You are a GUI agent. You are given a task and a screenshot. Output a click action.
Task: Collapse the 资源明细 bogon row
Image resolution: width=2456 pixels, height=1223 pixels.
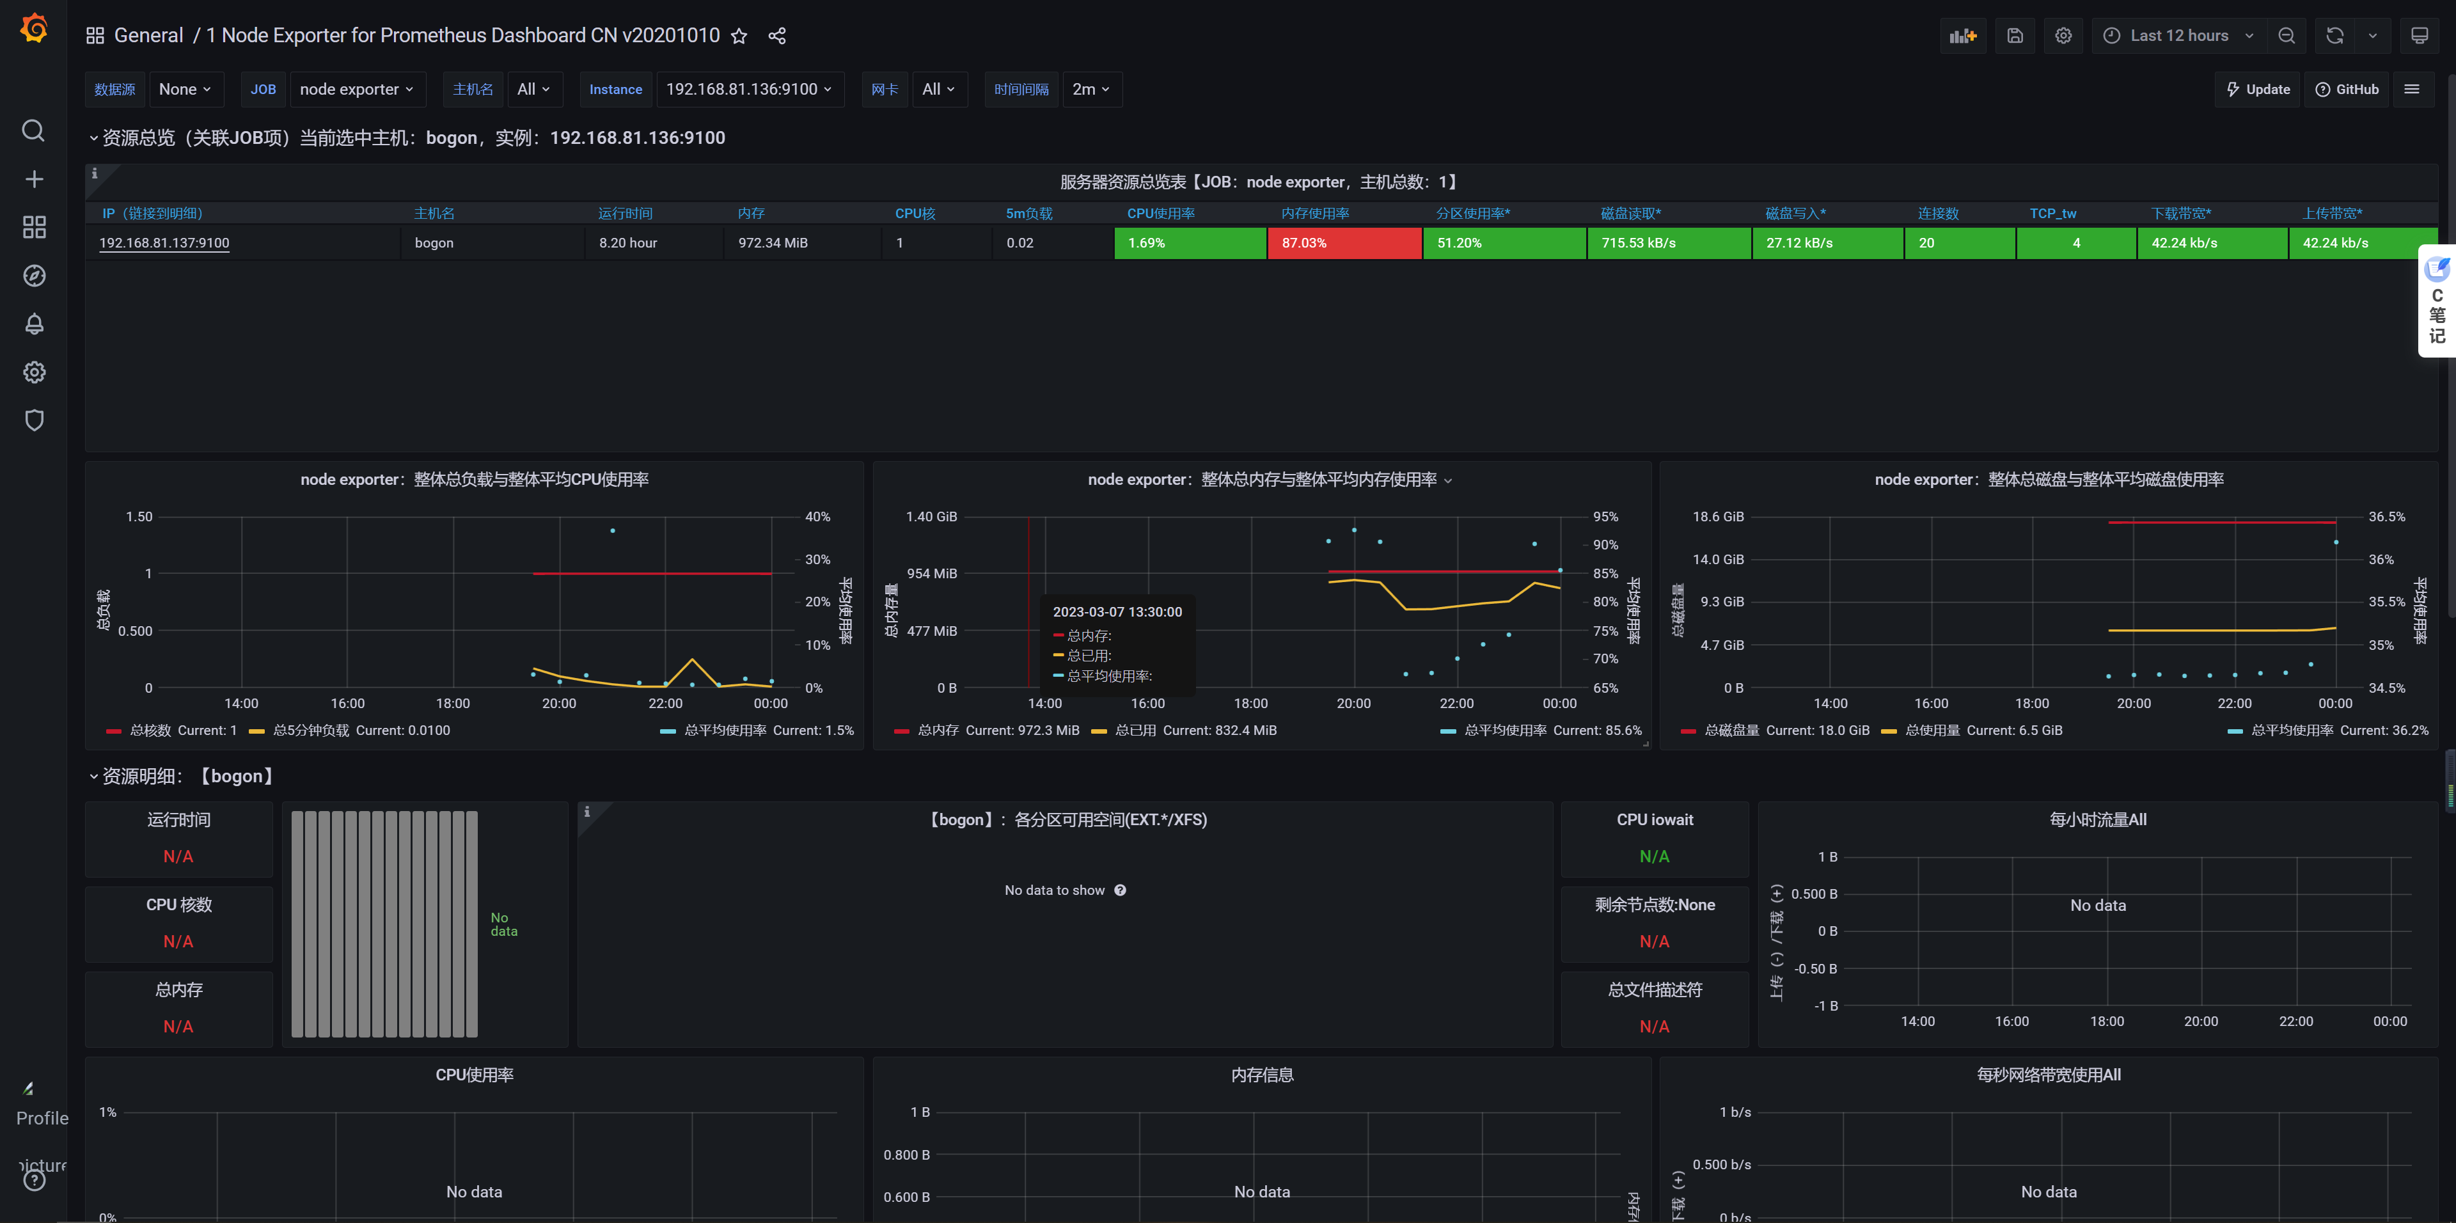183,776
